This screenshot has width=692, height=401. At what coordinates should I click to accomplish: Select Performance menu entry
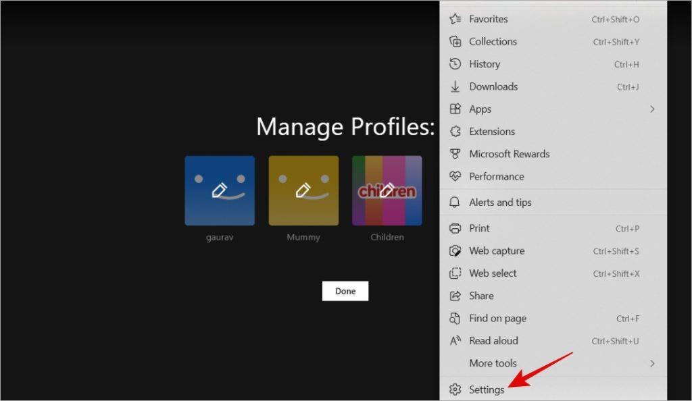coord(553,176)
